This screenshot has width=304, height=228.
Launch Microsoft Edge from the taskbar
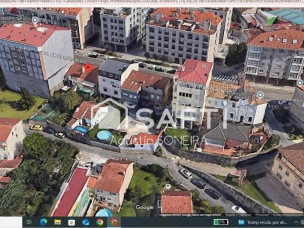coord(43,222)
